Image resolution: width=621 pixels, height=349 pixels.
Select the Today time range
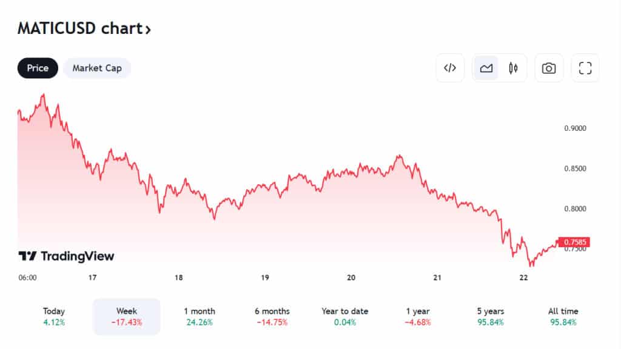54,316
